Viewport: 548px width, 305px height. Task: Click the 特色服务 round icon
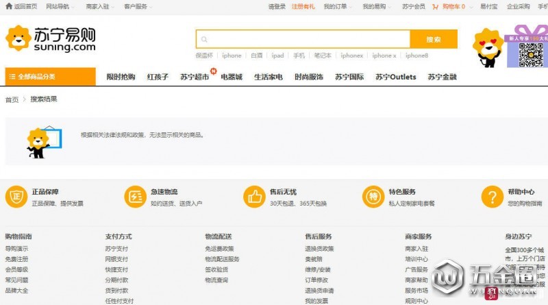(x=373, y=197)
